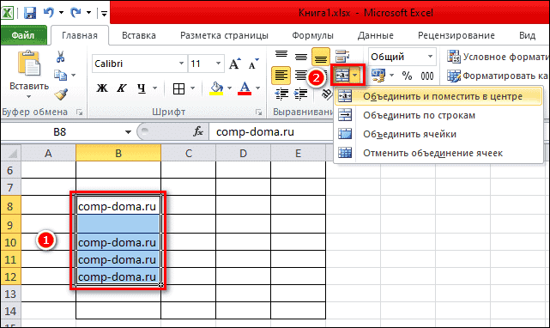The width and height of the screenshot is (550, 328).
Task: Choose Объединить и поместить в центре
Action: tap(438, 96)
